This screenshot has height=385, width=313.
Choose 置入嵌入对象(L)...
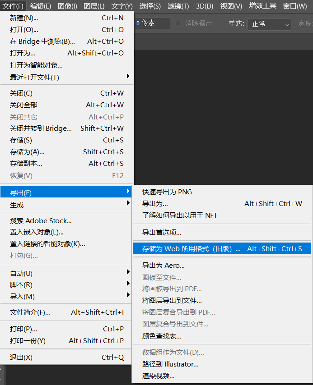point(66,232)
